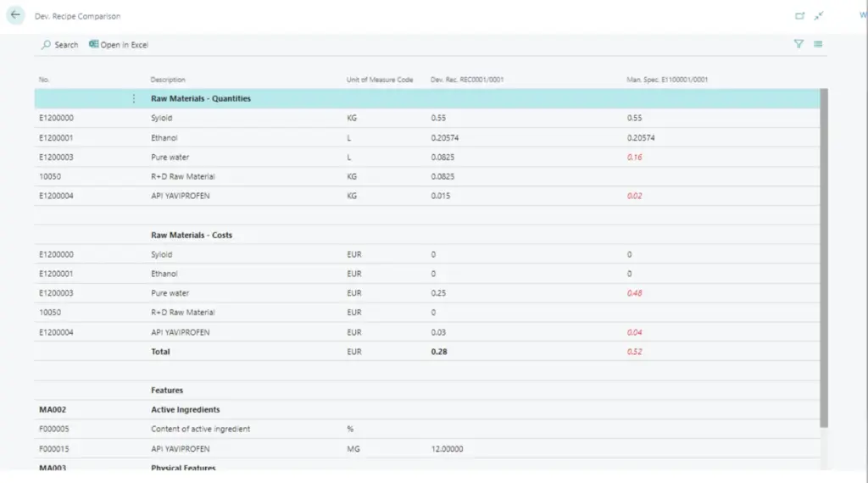
Task: Select the Raw Materials - Quantities row
Action: (x=200, y=99)
